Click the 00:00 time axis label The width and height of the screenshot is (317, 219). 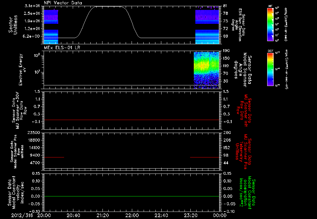point(220,215)
